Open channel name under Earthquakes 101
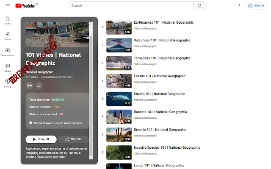Viewport: 271px width, 169px height. tap(145, 28)
